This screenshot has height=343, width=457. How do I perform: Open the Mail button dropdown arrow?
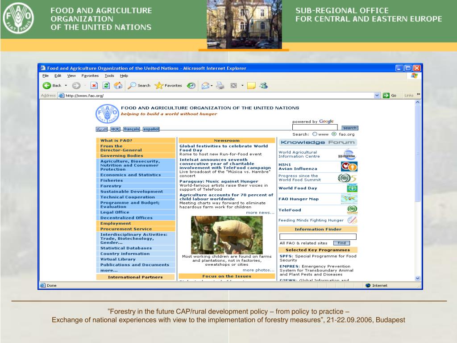pyautogui.click(x=212, y=85)
